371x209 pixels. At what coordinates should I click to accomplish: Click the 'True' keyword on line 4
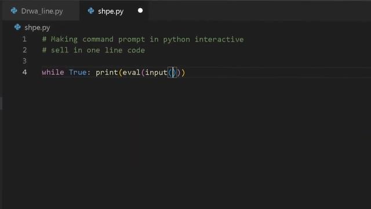point(78,72)
